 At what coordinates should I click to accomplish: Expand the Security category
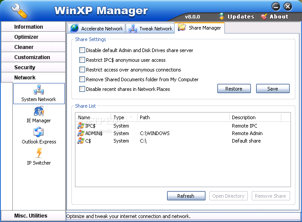(34, 68)
